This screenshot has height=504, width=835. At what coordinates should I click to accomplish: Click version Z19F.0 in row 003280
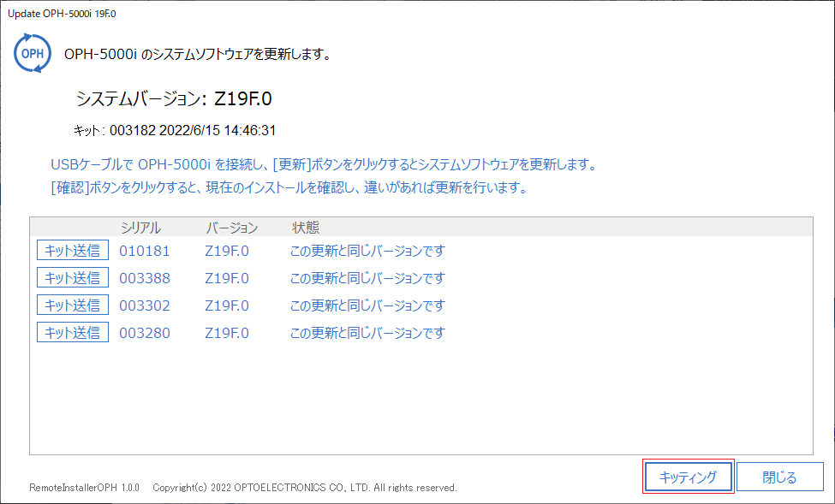[x=227, y=333]
